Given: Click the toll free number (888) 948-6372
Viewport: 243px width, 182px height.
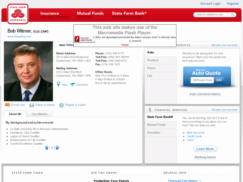Looking at the screenshot, I should click(x=117, y=61).
